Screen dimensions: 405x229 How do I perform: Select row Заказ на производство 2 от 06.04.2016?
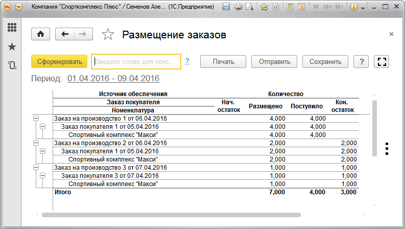pos(206,143)
